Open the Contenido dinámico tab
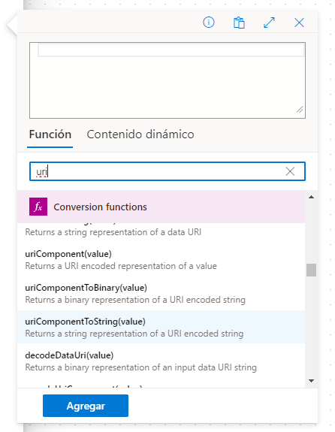Image resolution: width=335 pixels, height=432 pixels. 140,134
